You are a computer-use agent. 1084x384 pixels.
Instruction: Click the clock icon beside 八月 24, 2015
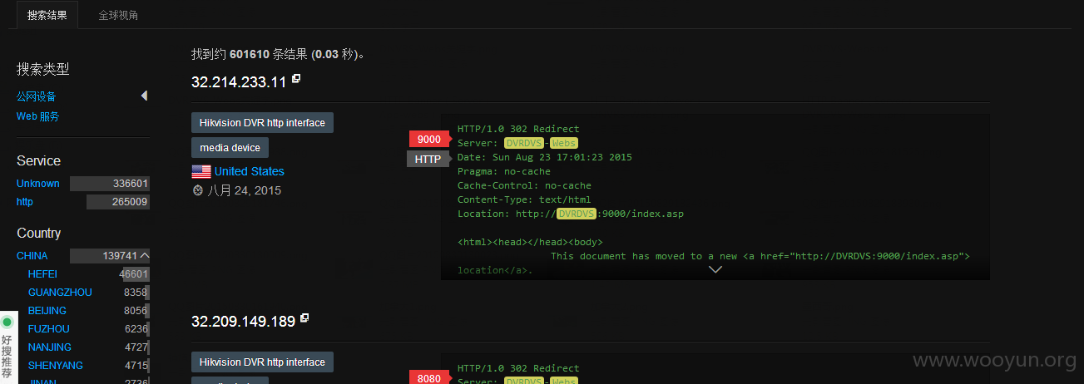tap(198, 190)
